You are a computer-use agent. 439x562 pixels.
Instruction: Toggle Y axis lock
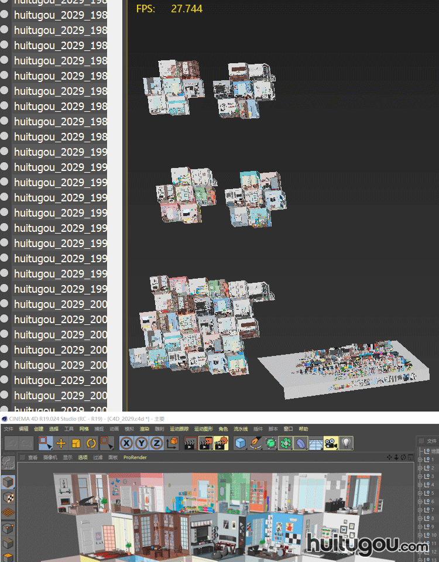tap(142, 443)
